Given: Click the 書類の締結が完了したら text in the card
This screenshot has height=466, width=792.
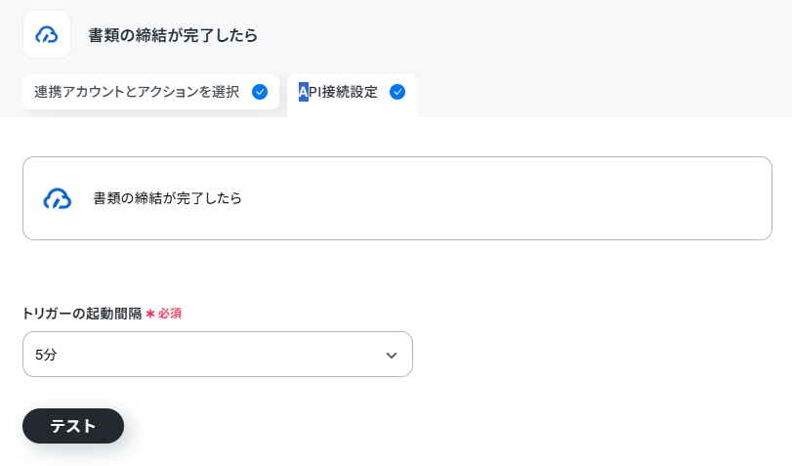Looking at the screenshot, I should 167,198.
